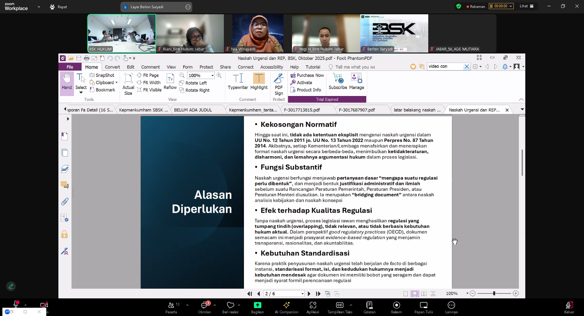This screenshot has height=316, width=584.
Task: Open the Comment ribbon tab
Action: pyautogui.click(x=150, y=67)
